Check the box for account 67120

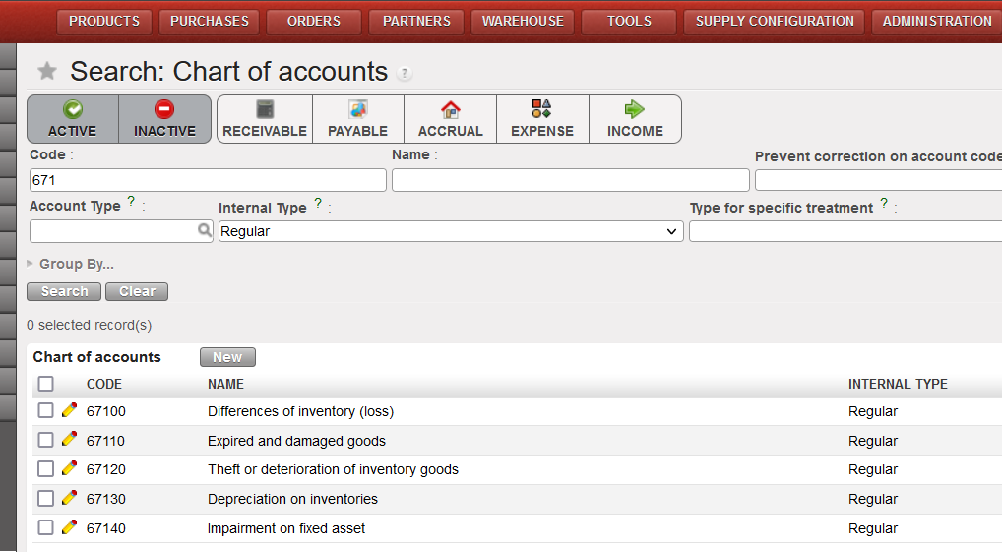tap(45, 469)
